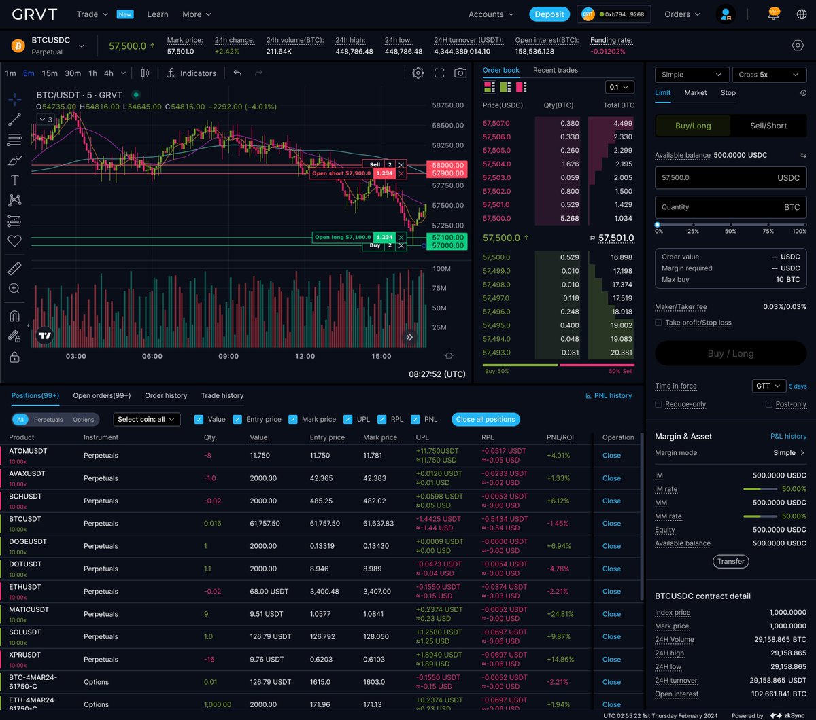The image size is (816, 720).
Task: Open the user profile avatar
Action: [726, 14]
